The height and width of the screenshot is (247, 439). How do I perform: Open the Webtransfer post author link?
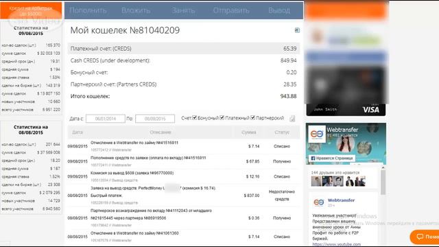tap(341, 200)
